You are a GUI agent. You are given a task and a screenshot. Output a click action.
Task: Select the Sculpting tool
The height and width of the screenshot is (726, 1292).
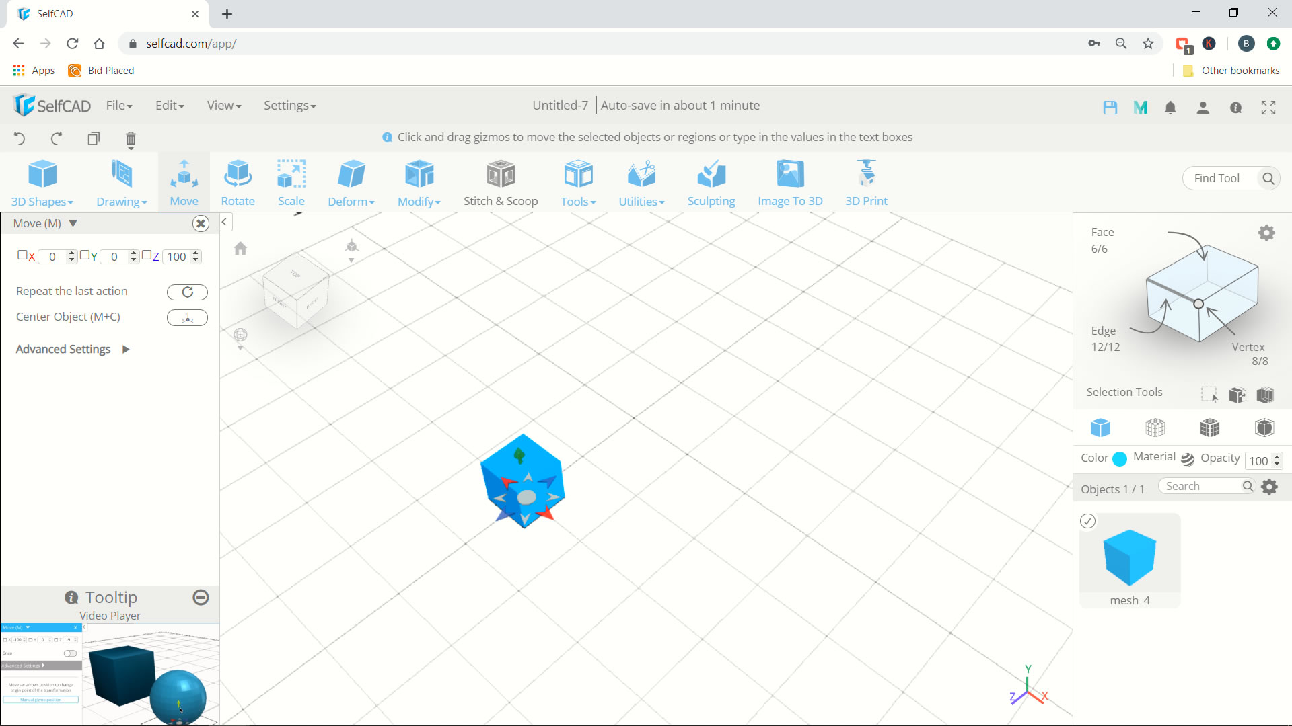coord(711,183)
